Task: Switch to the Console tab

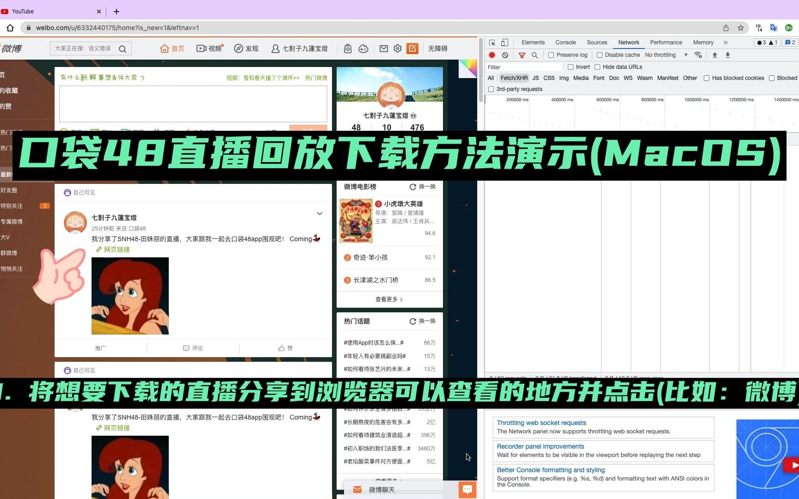Action: [x=565, y=43]
